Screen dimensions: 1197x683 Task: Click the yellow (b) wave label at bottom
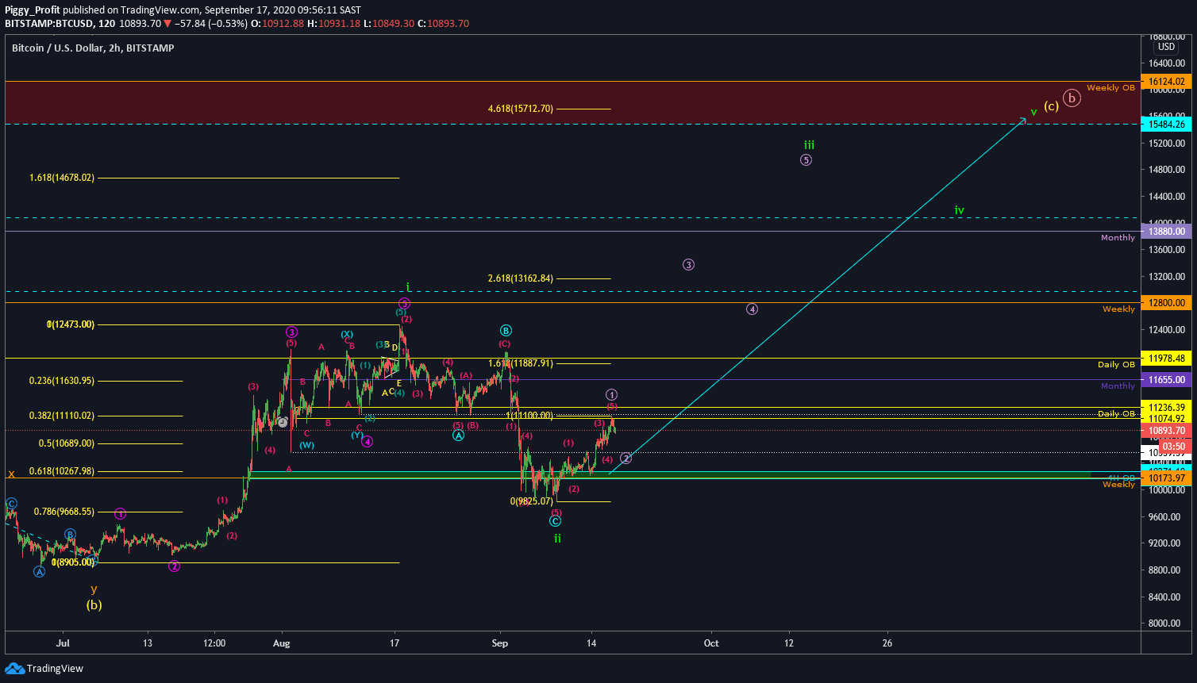click(x=94, y=604)
